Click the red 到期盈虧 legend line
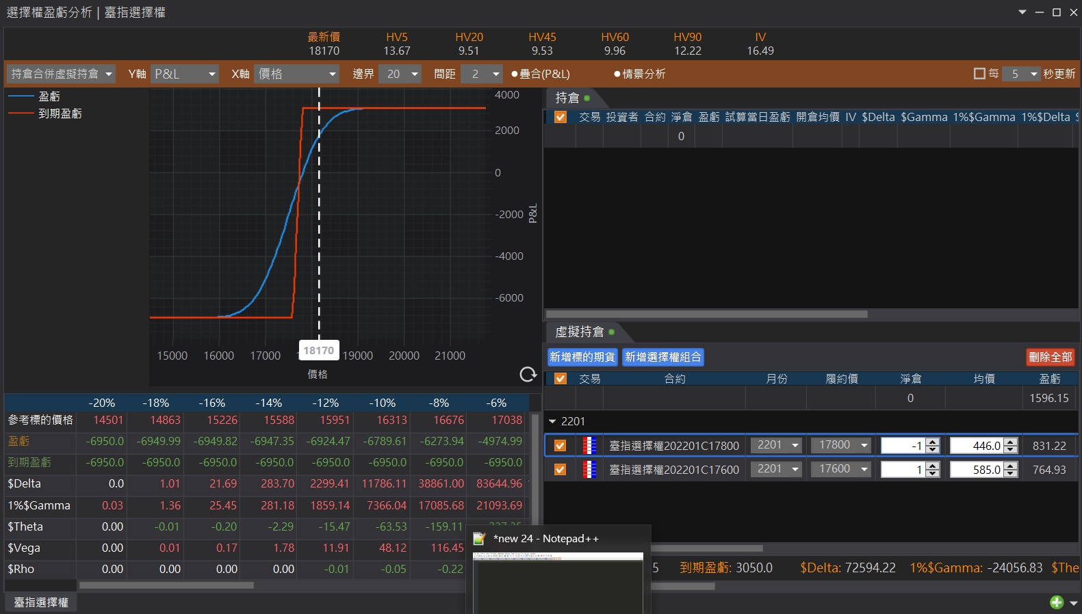The height and width of the screenshot is (614, 1082). click(21, 114)
